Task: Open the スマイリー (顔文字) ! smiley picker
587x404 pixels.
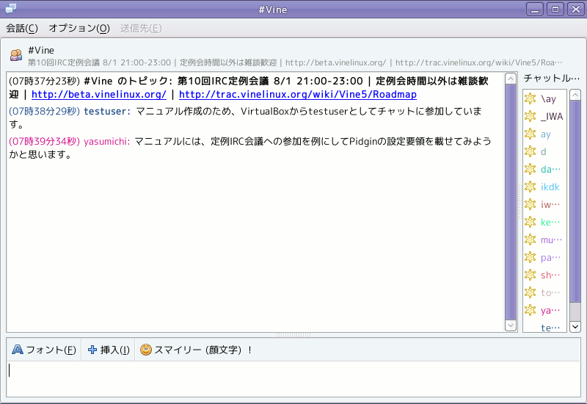Action: click(x=196, y=350)
